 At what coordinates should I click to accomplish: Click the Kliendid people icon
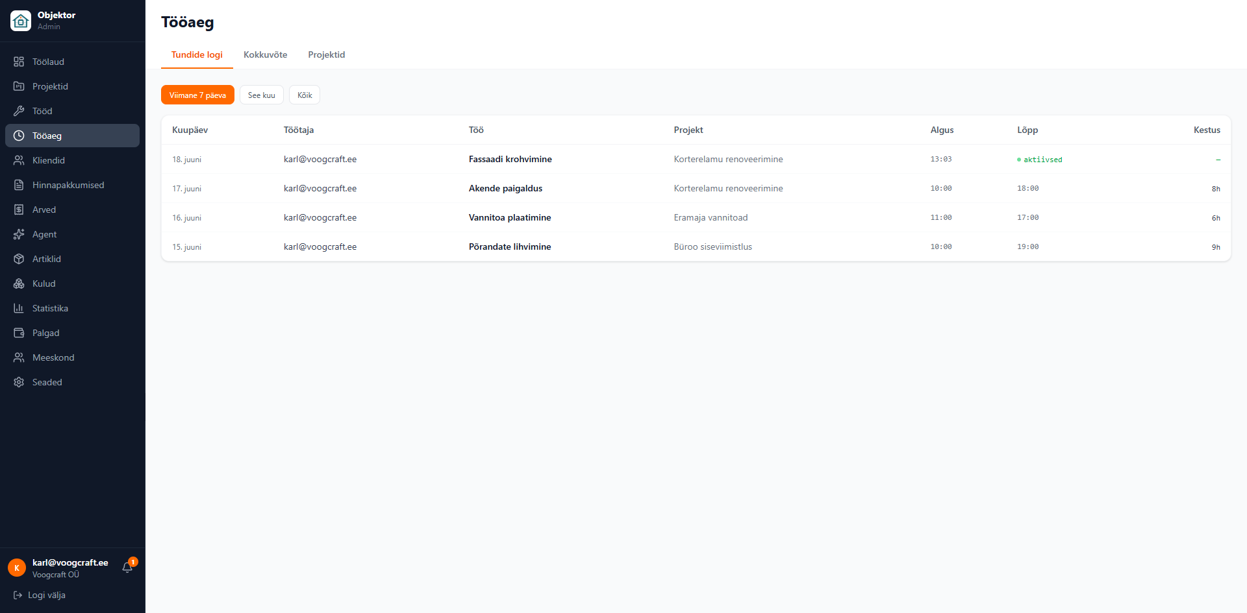tap(19, 160)
